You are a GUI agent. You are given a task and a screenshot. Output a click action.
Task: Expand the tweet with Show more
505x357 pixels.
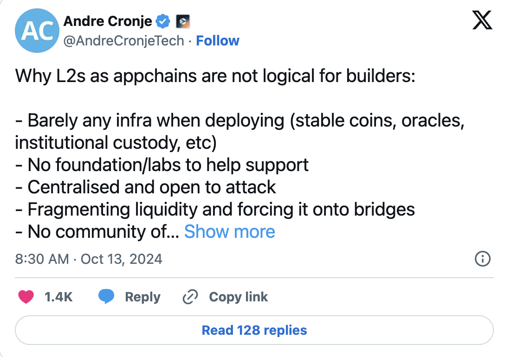coord(229,231)
